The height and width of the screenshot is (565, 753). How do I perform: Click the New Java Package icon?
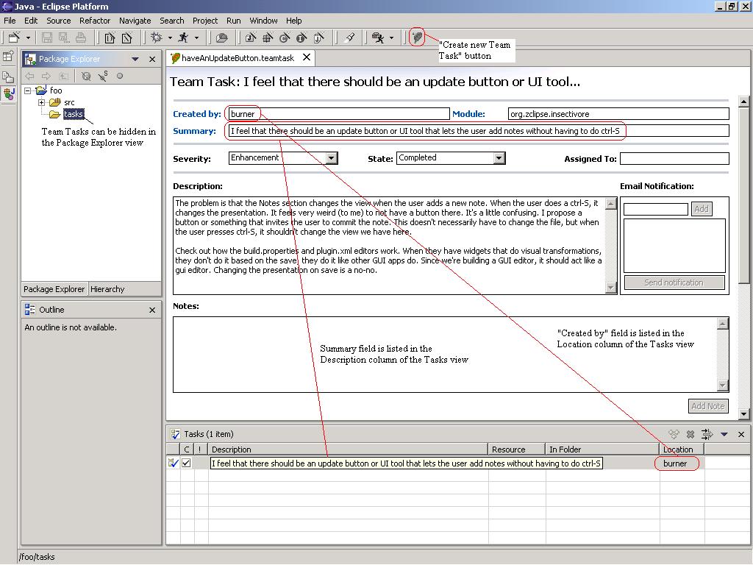268,38
